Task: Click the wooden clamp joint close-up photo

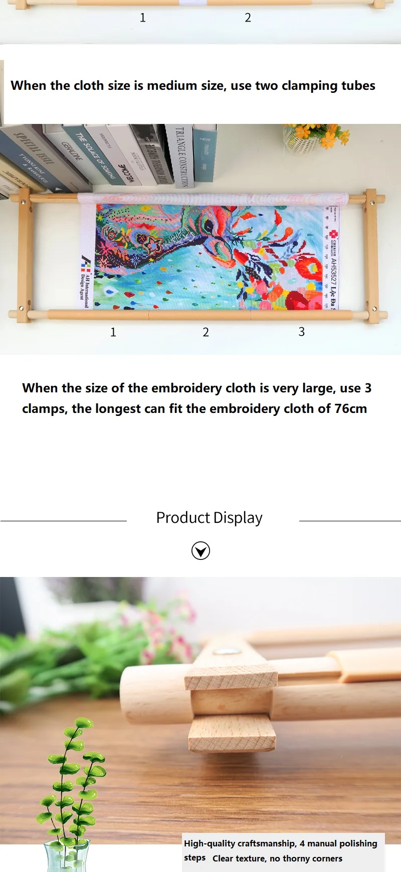Action: click(x=200, y=710)
